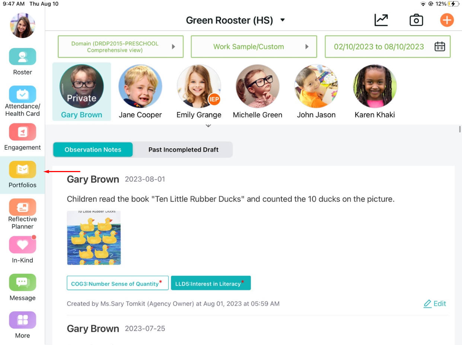462x345 pixels.
Task: Click Edit on the 2023-08-01 note
Action: (435, 303)
